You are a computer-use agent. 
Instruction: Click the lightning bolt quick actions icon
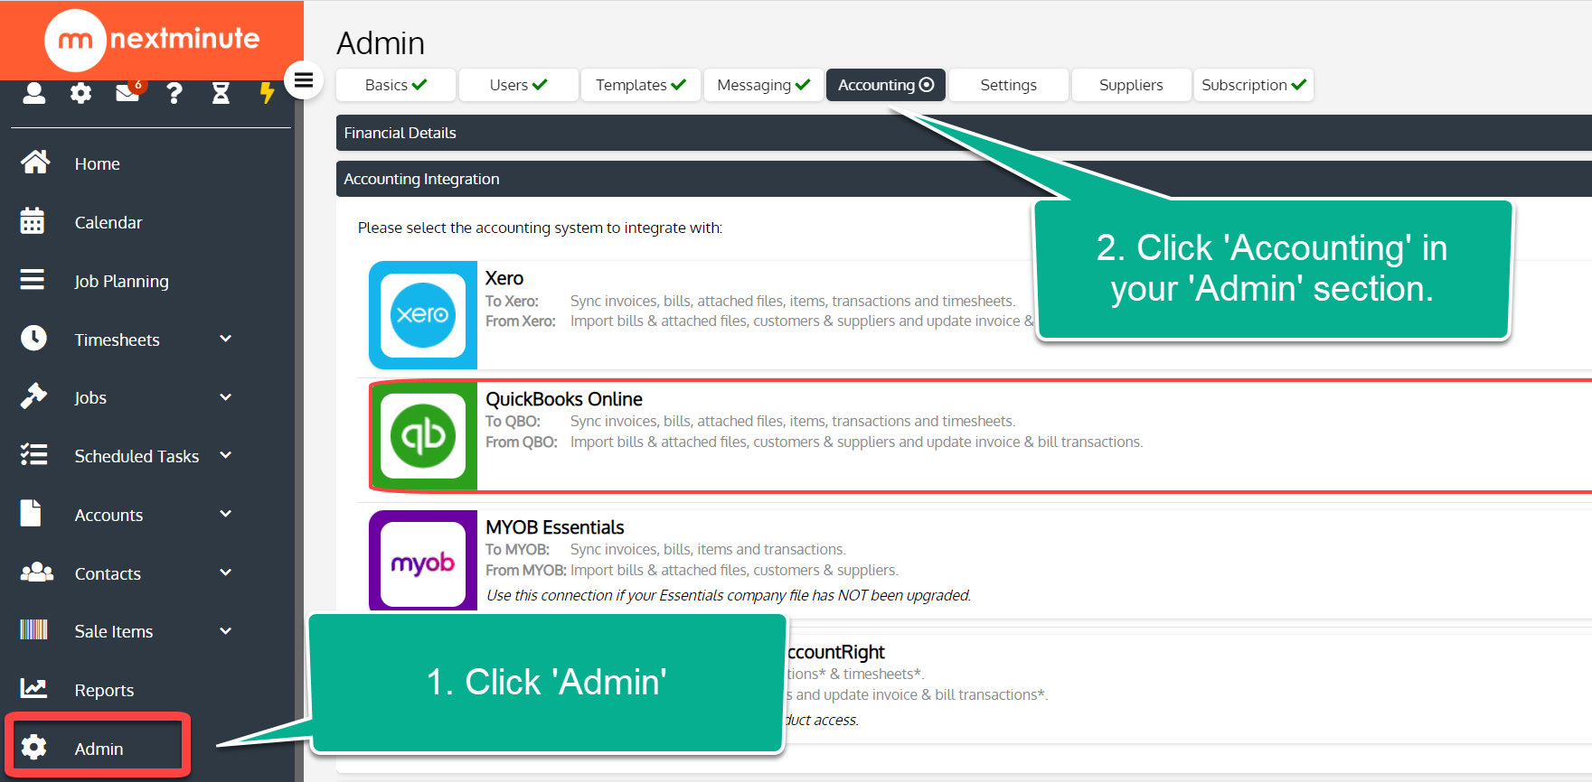coord(267,93)
